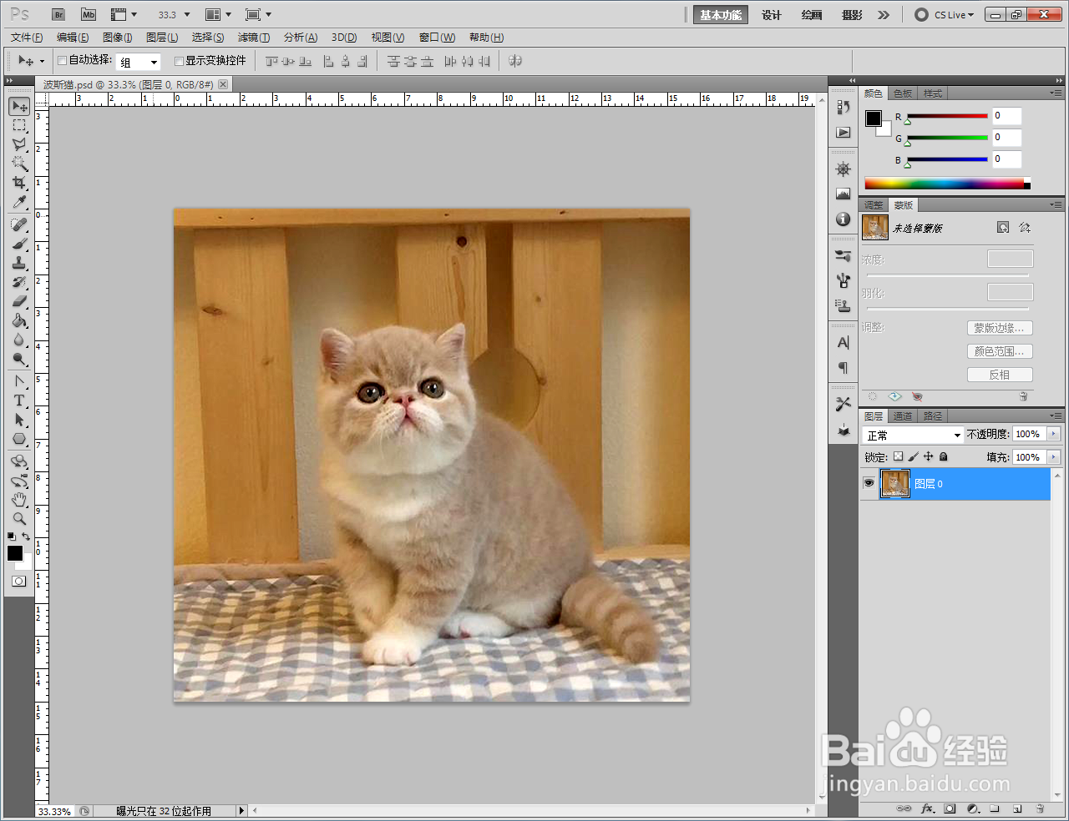Viewport: 1069px width, 821px height.
Task: Select the Paint Bucket tool
Action: (19, 321)
